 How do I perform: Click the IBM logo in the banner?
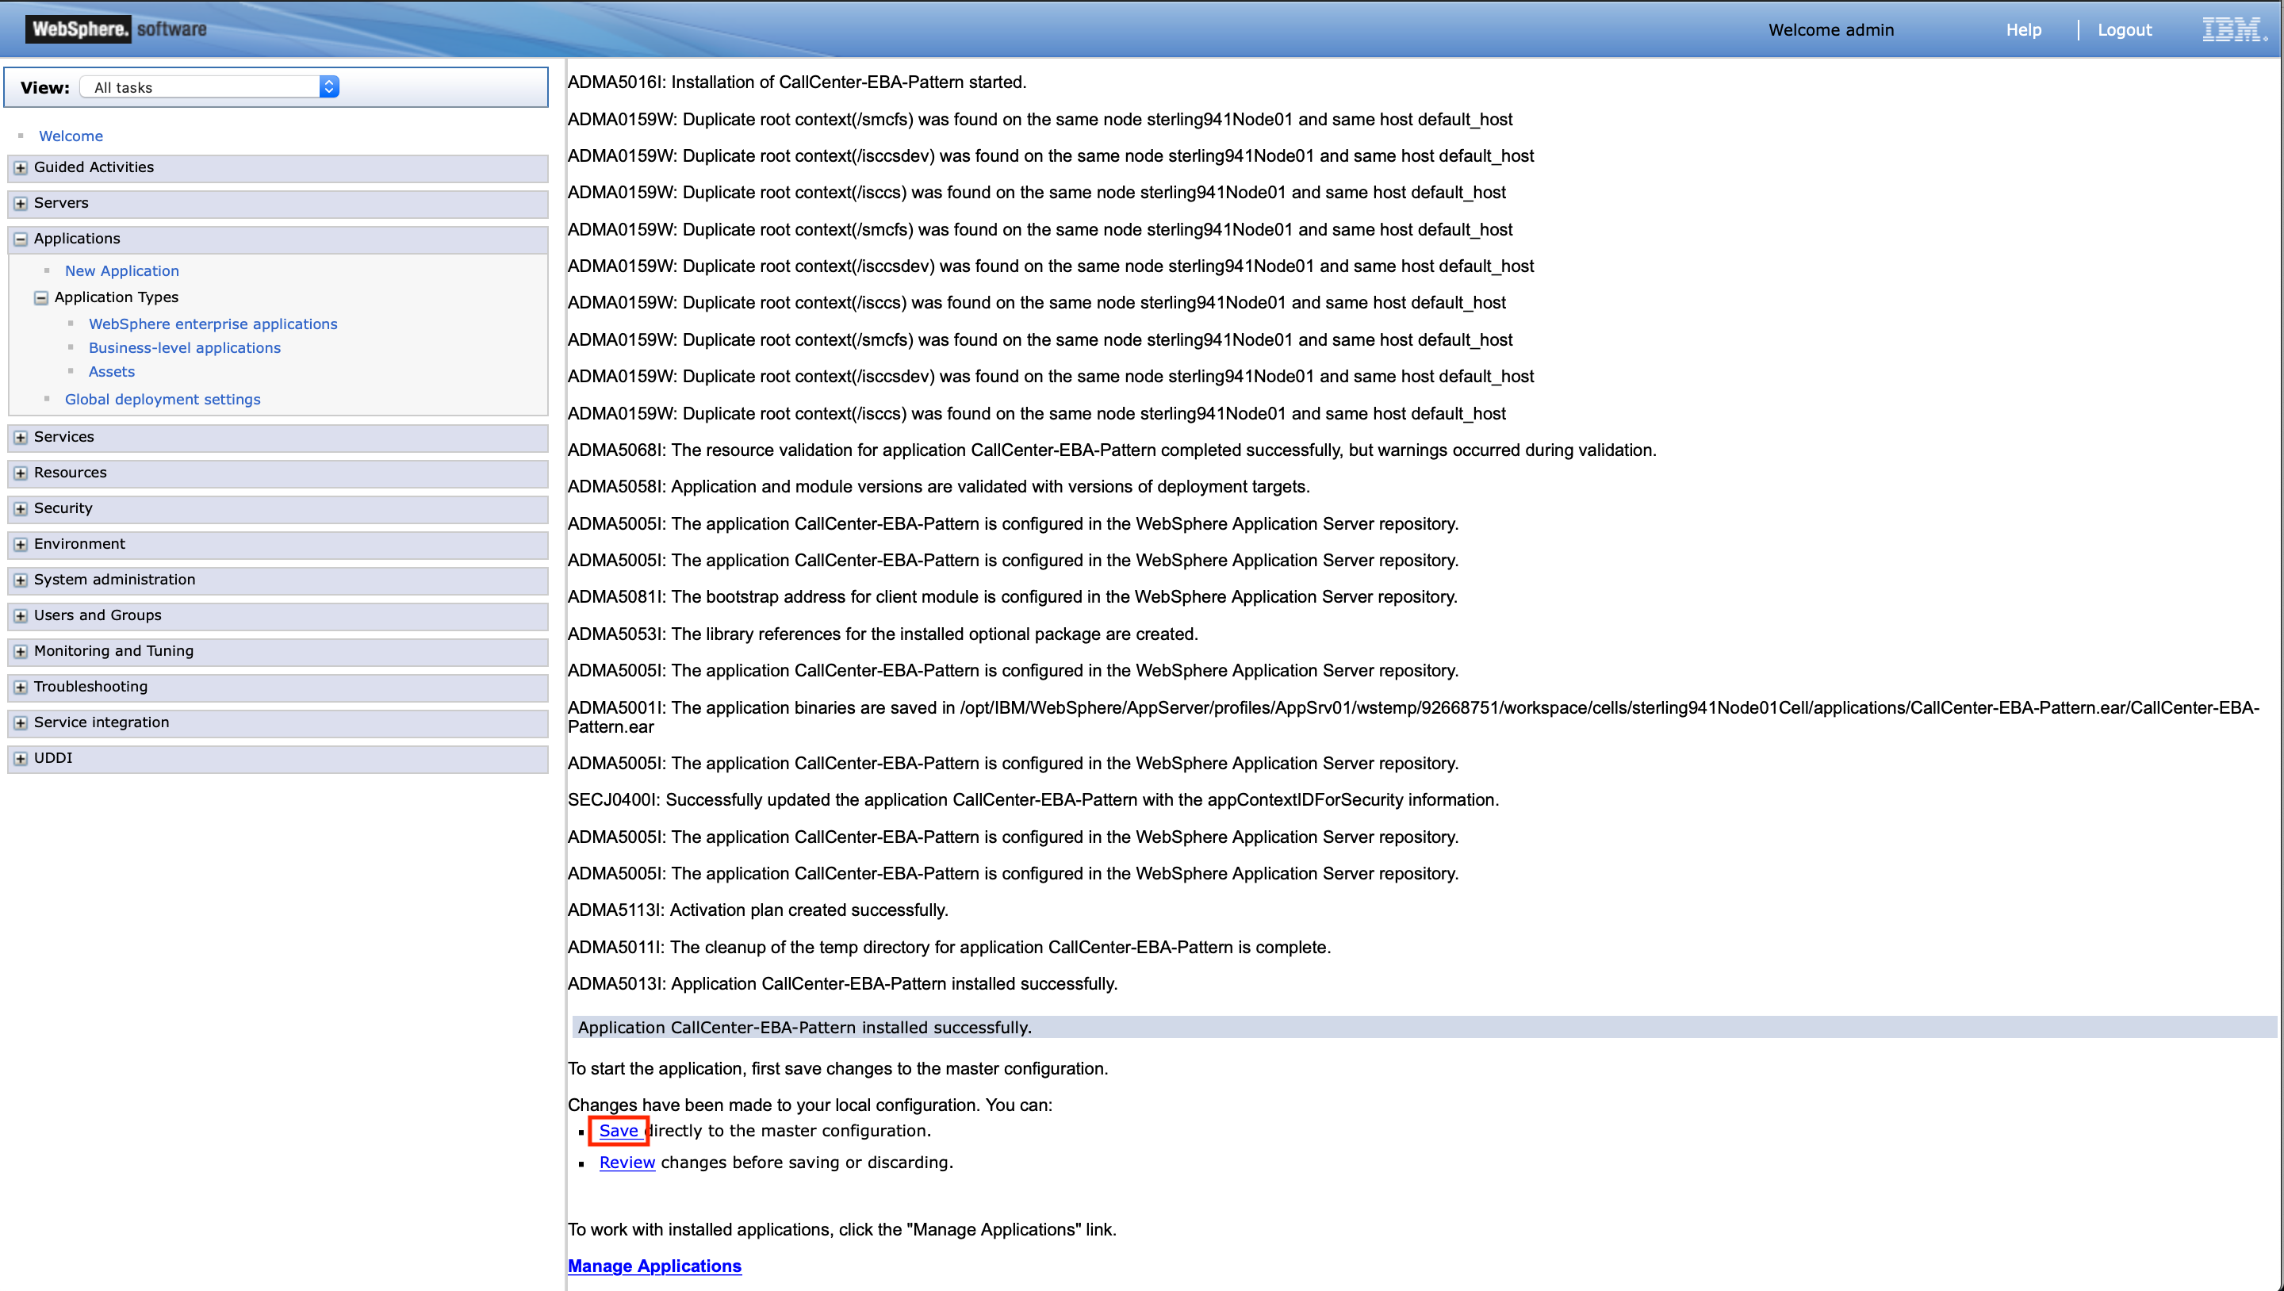[x=2232, y=29]
